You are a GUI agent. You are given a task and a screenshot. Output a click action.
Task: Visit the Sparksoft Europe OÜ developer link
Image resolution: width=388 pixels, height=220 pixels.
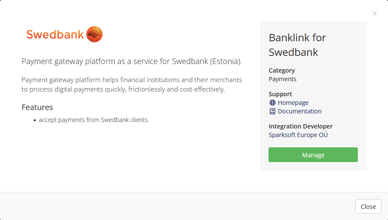pyautogui.click(x=298, y=135)
